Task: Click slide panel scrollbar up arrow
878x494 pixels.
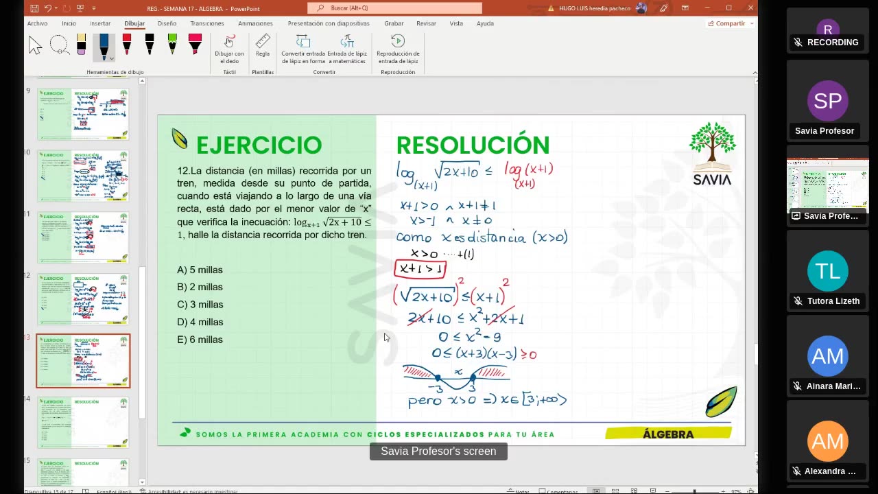Action: pos(143,81)
